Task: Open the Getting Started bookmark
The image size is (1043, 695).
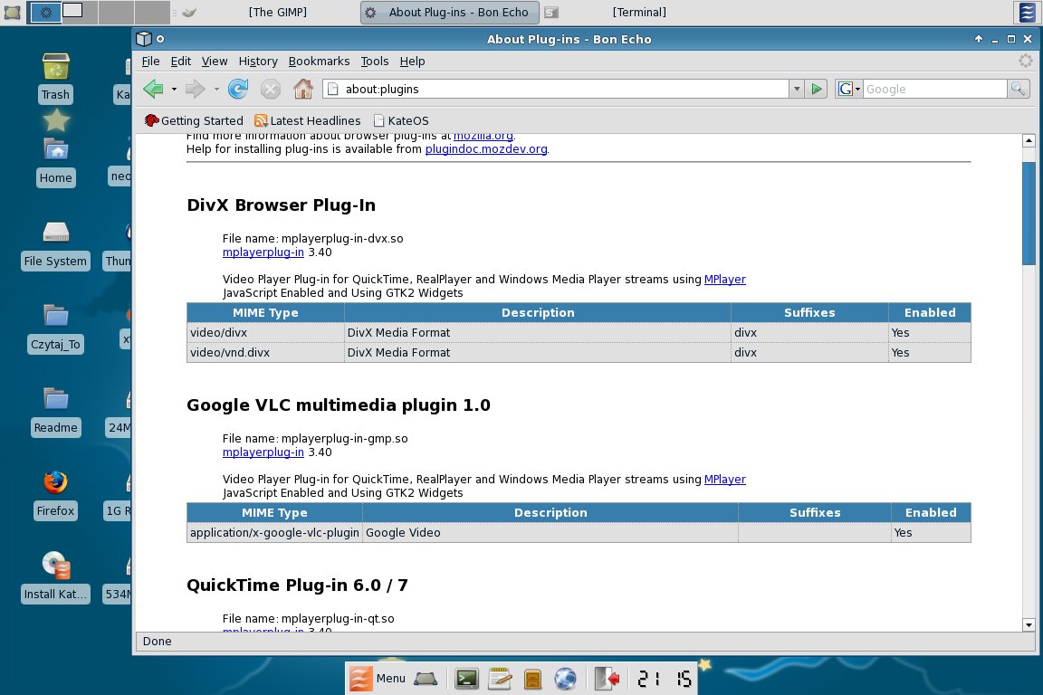Action: click(x=195, y=120)
